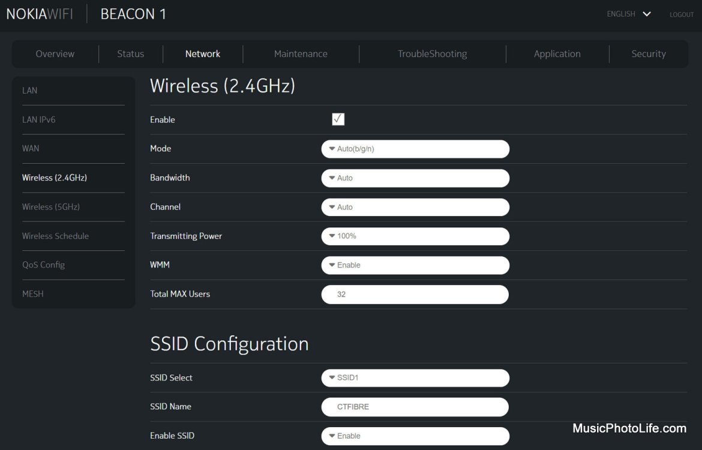The height and width of the screenshot is (450, 702).
Task: Open the English language selector
Action: click(x=628, y=14)
